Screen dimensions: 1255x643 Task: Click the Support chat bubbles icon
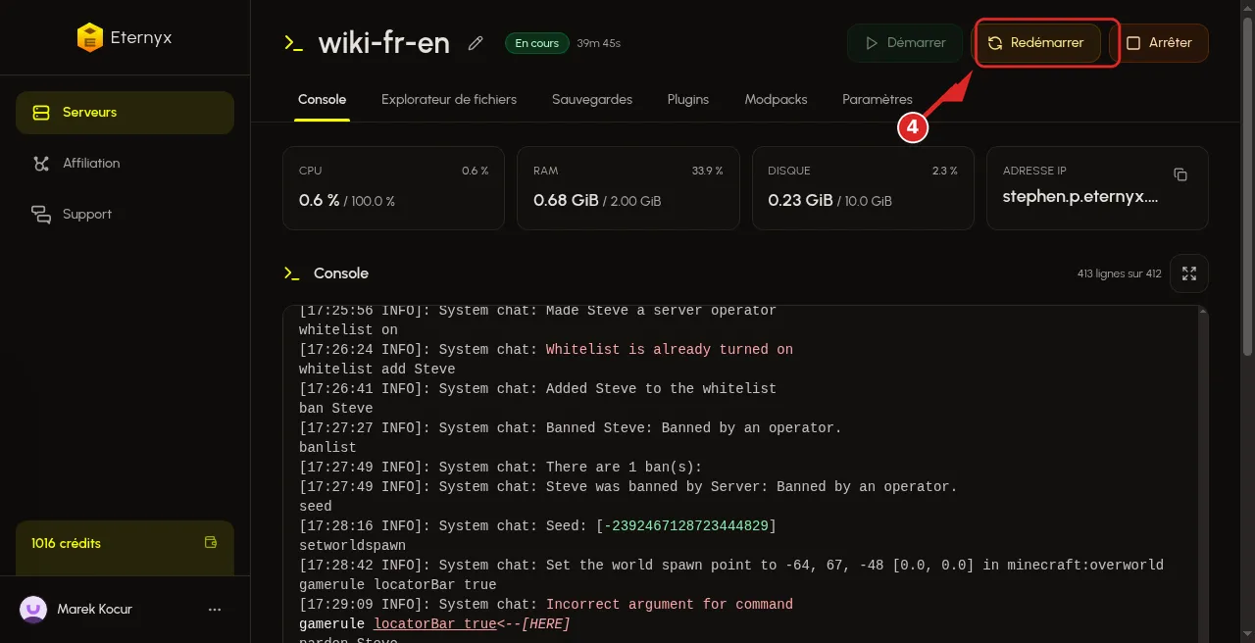(x=41, y=215)
